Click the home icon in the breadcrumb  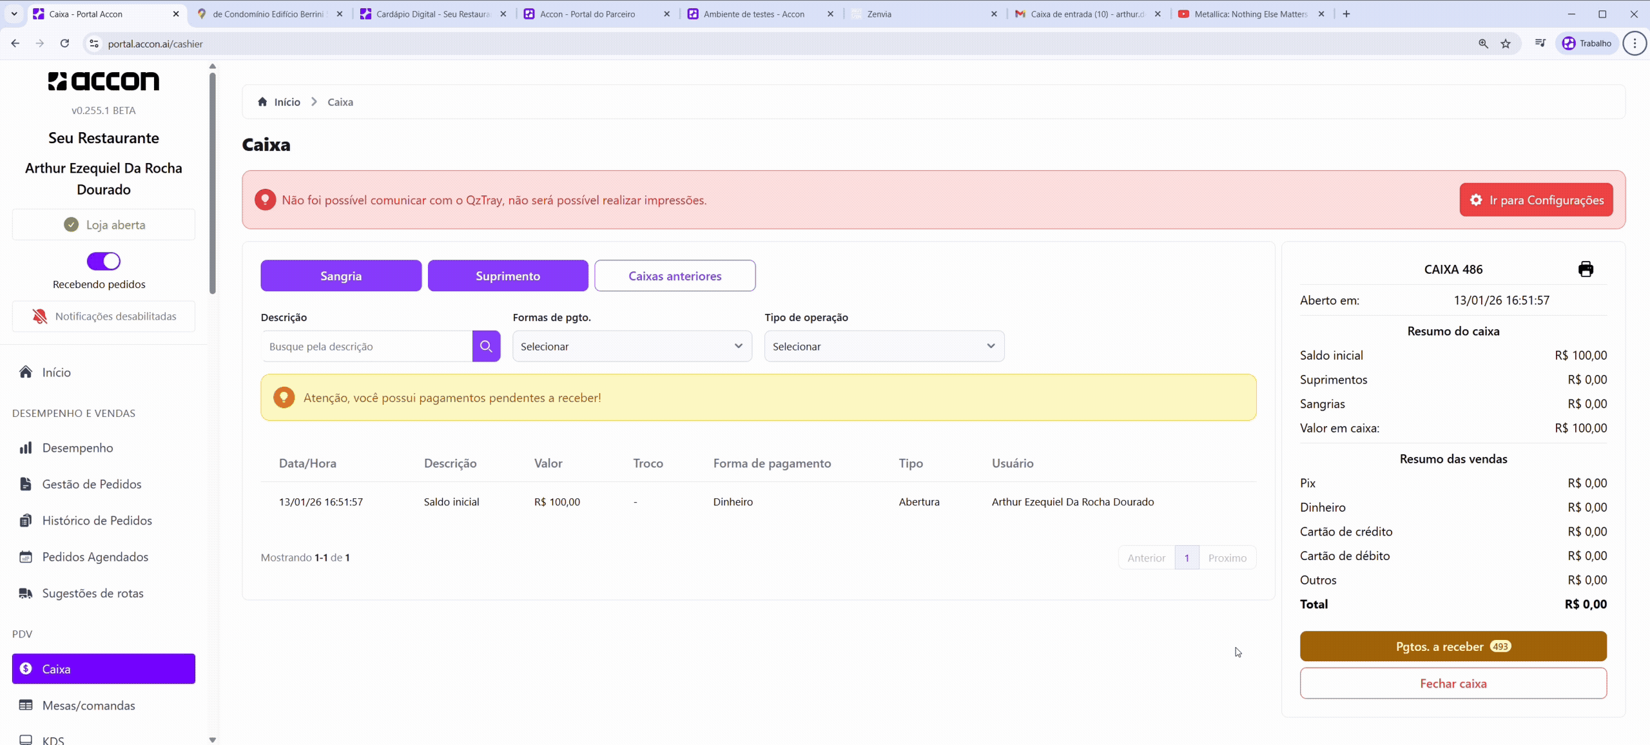click(x=262, y=102)
